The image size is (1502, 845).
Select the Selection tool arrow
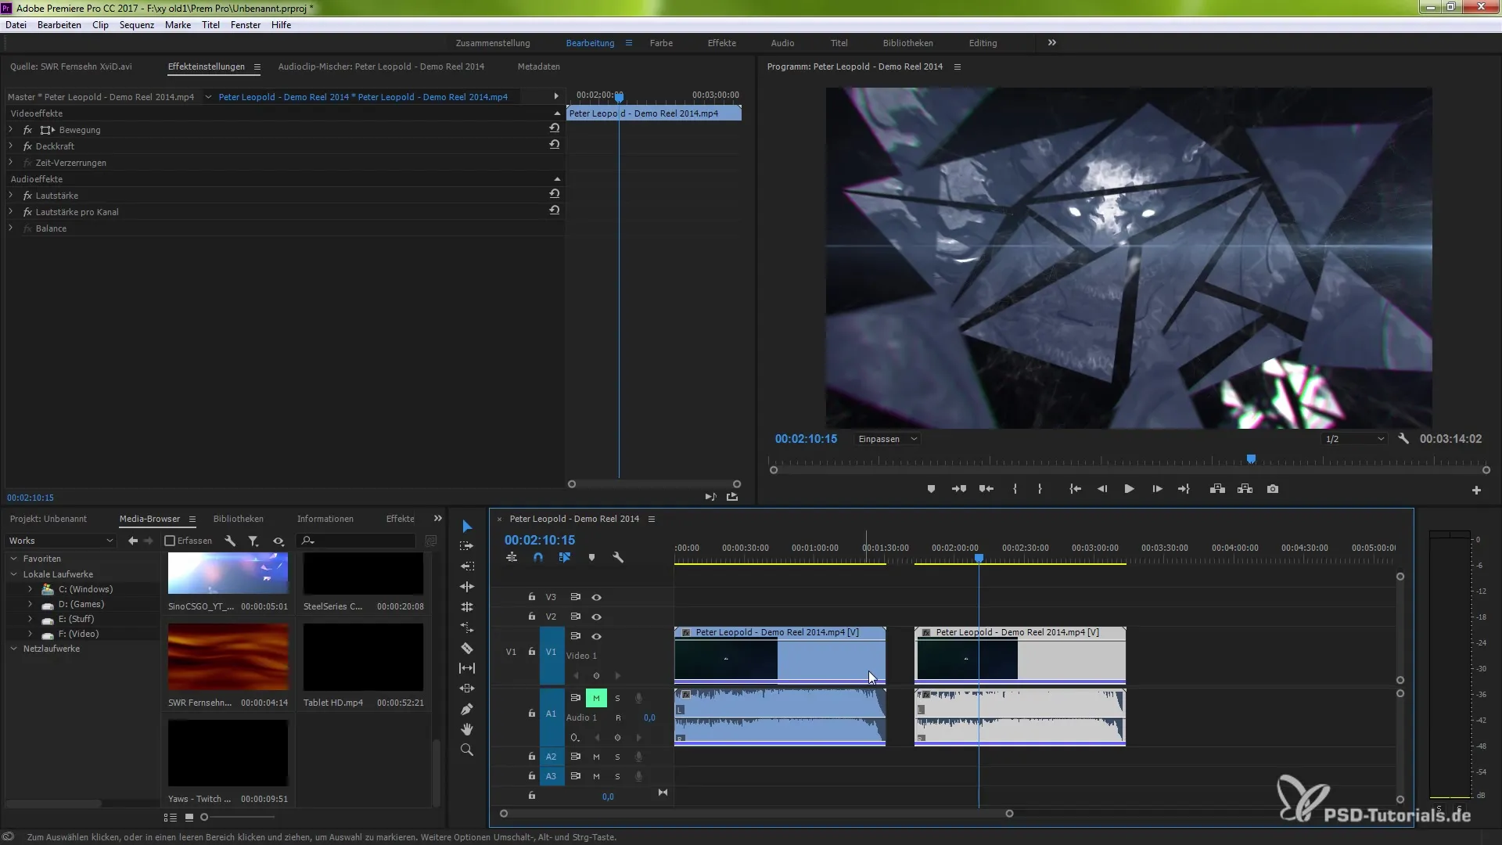pyautogui.click(x=467, y=526)
